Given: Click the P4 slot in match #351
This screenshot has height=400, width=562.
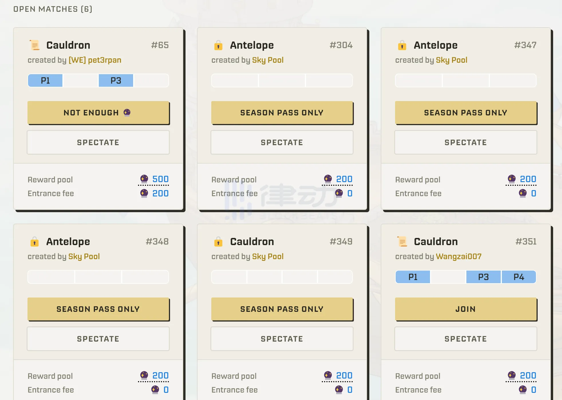Looking at the screenshot, I should click(x=518, y=277).
